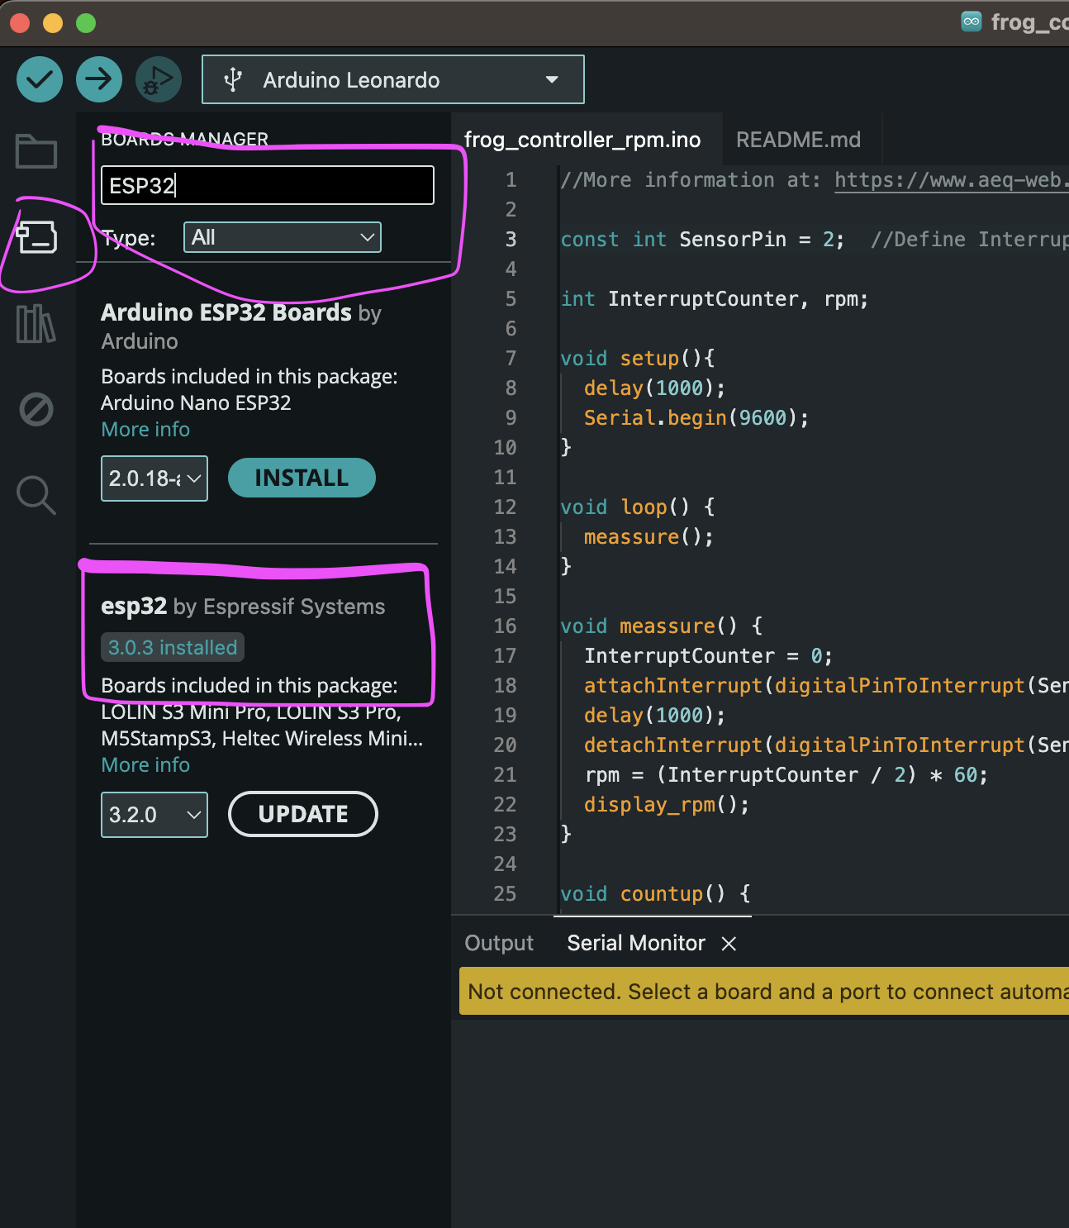
Task: Click the Verify checkmark button
Action: pyautogui.click(x=40, y=79)
